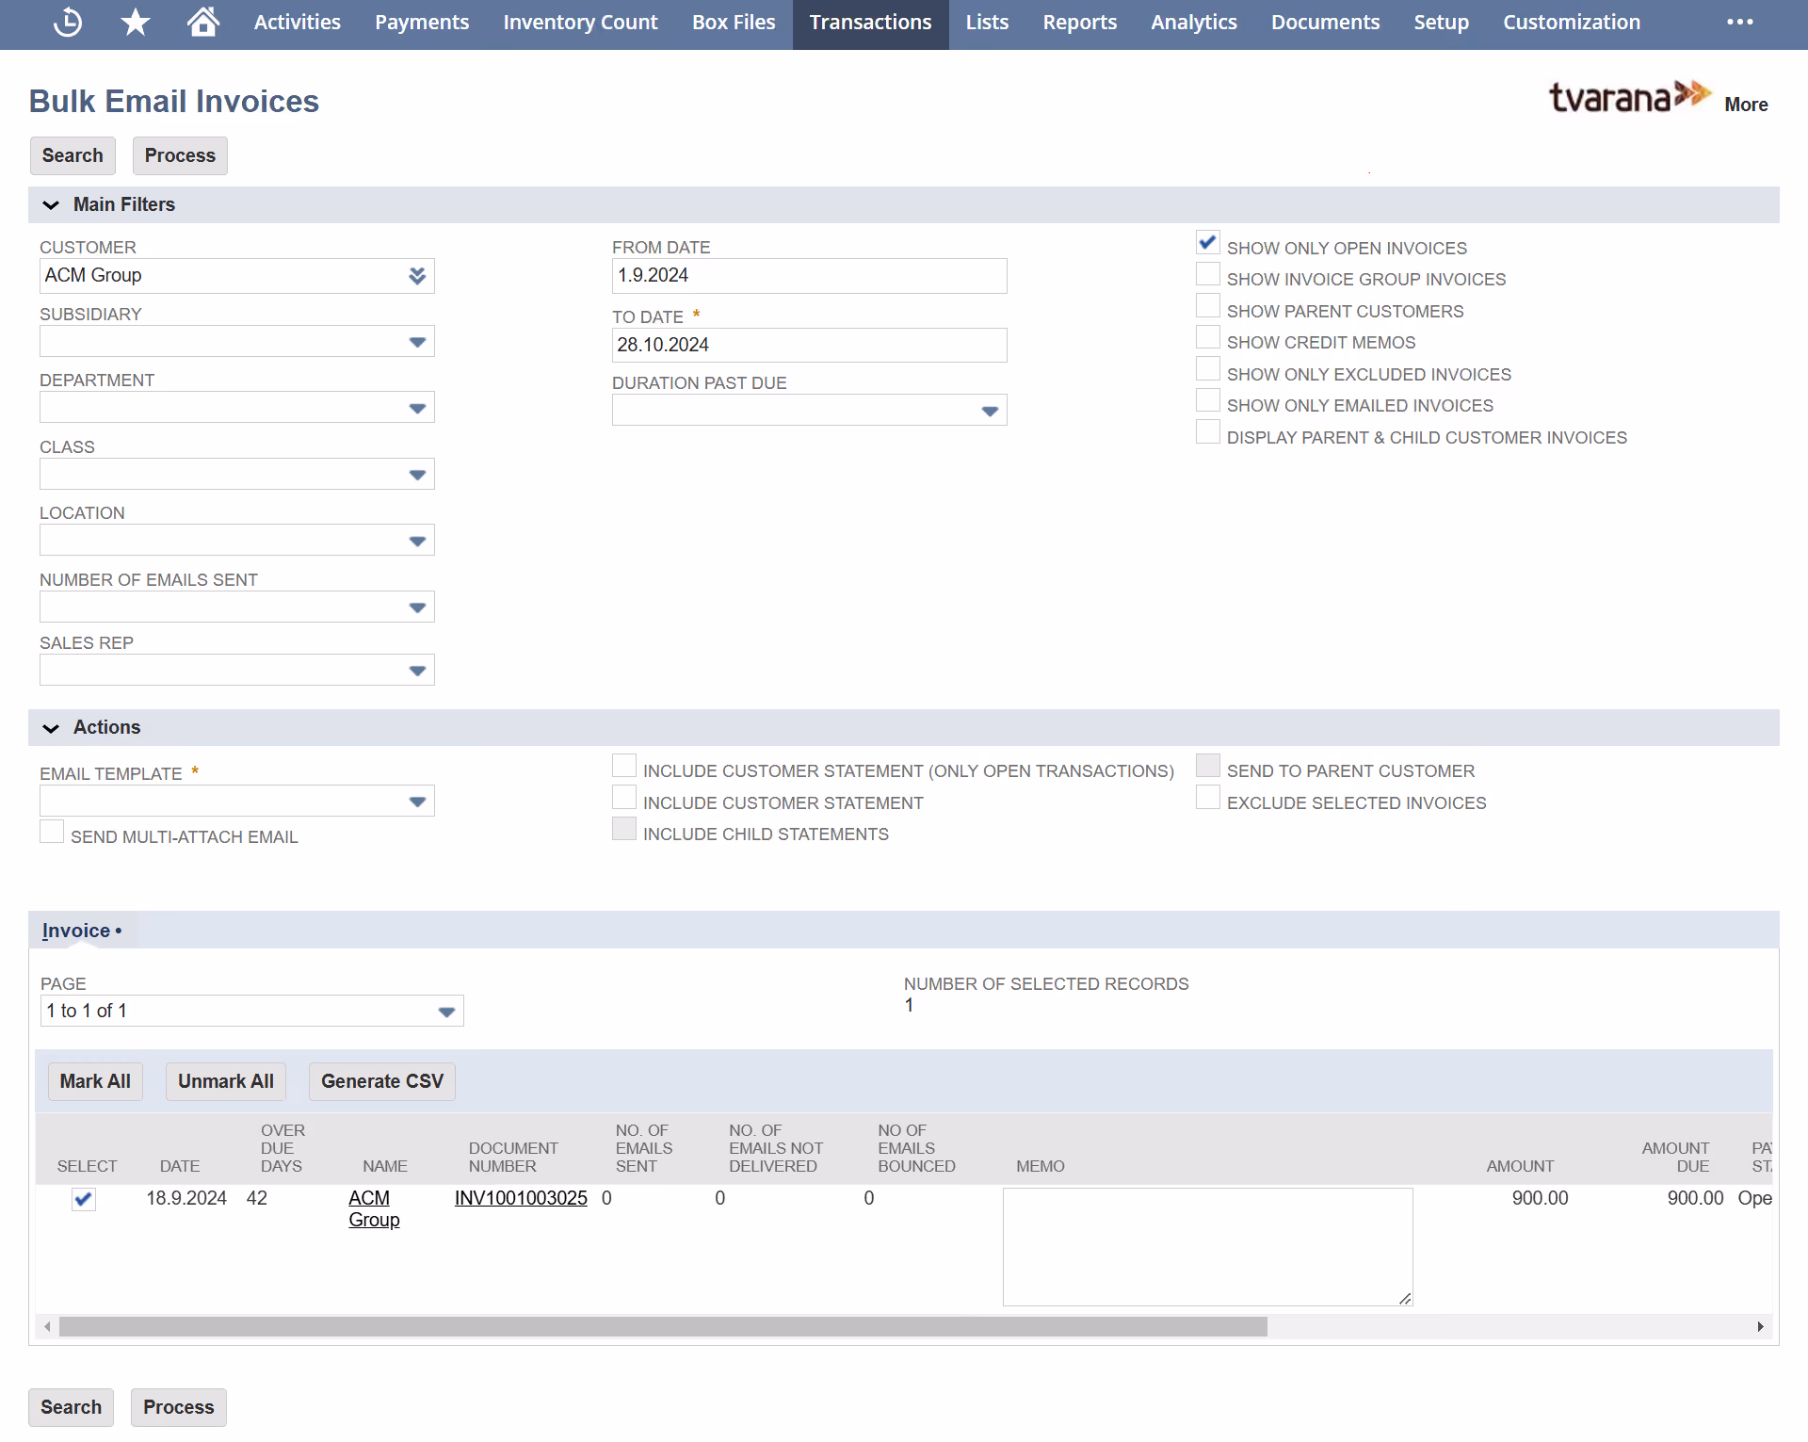Viewport: 1808px width, 1442px height.
Task: Open the Customer ACM Group dropdown
Action: 417,275
